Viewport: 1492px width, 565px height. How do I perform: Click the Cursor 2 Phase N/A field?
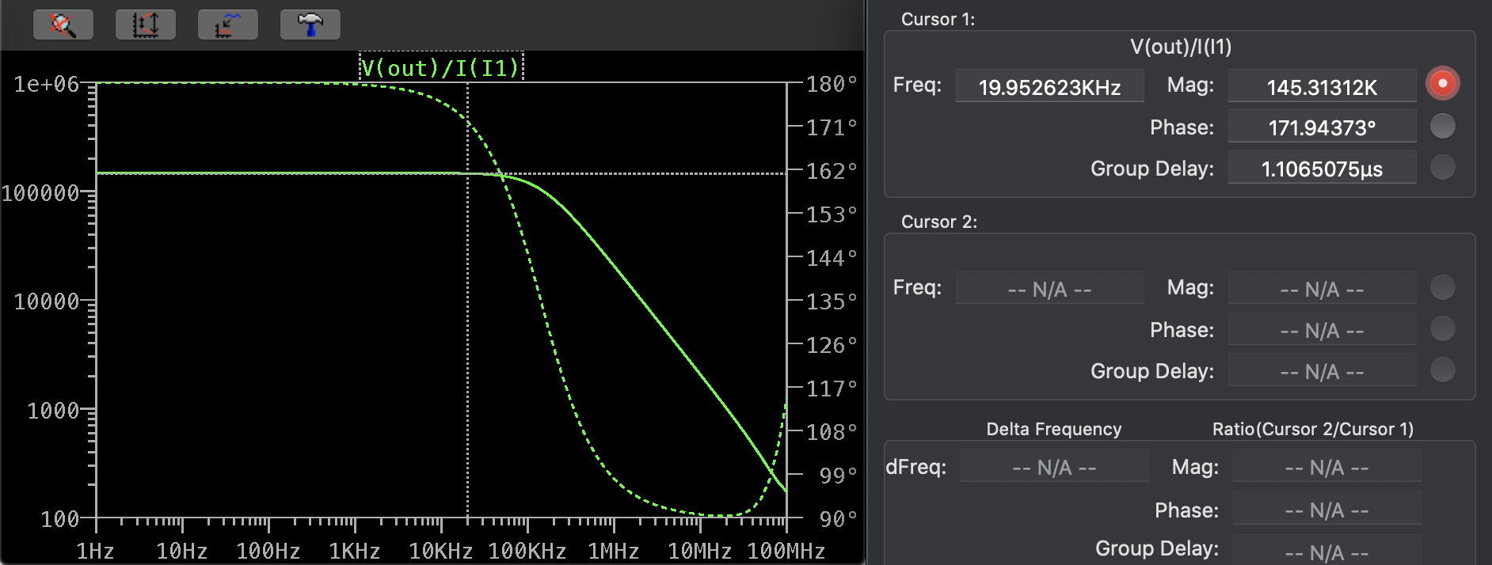tap(1323, 329)
